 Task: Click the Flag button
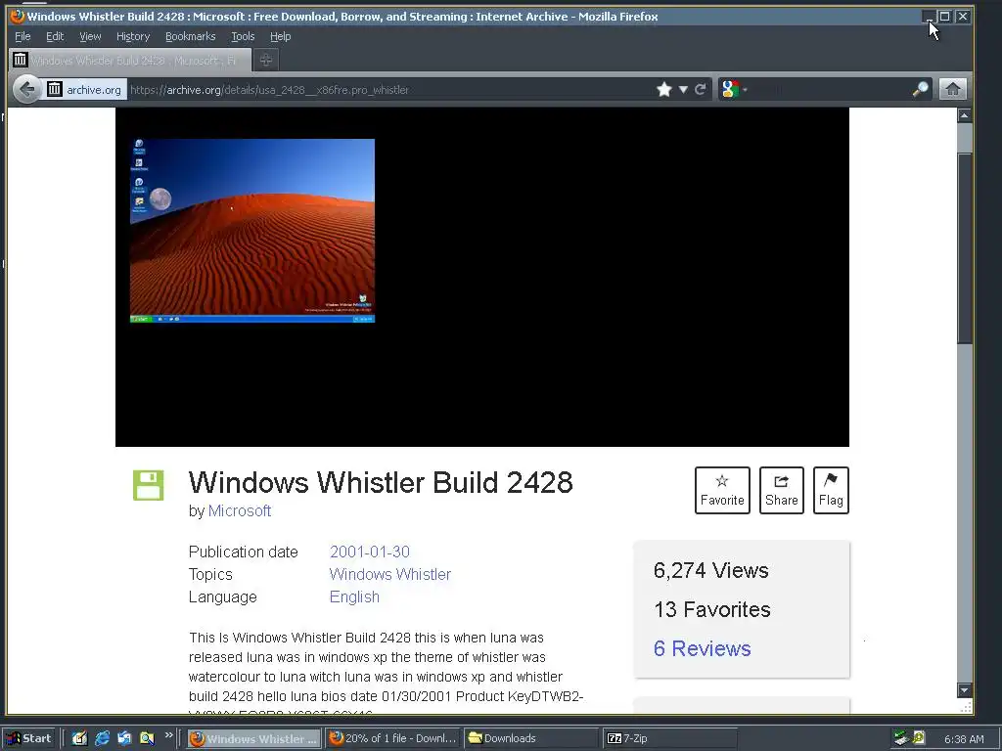[x=831, y=490]
